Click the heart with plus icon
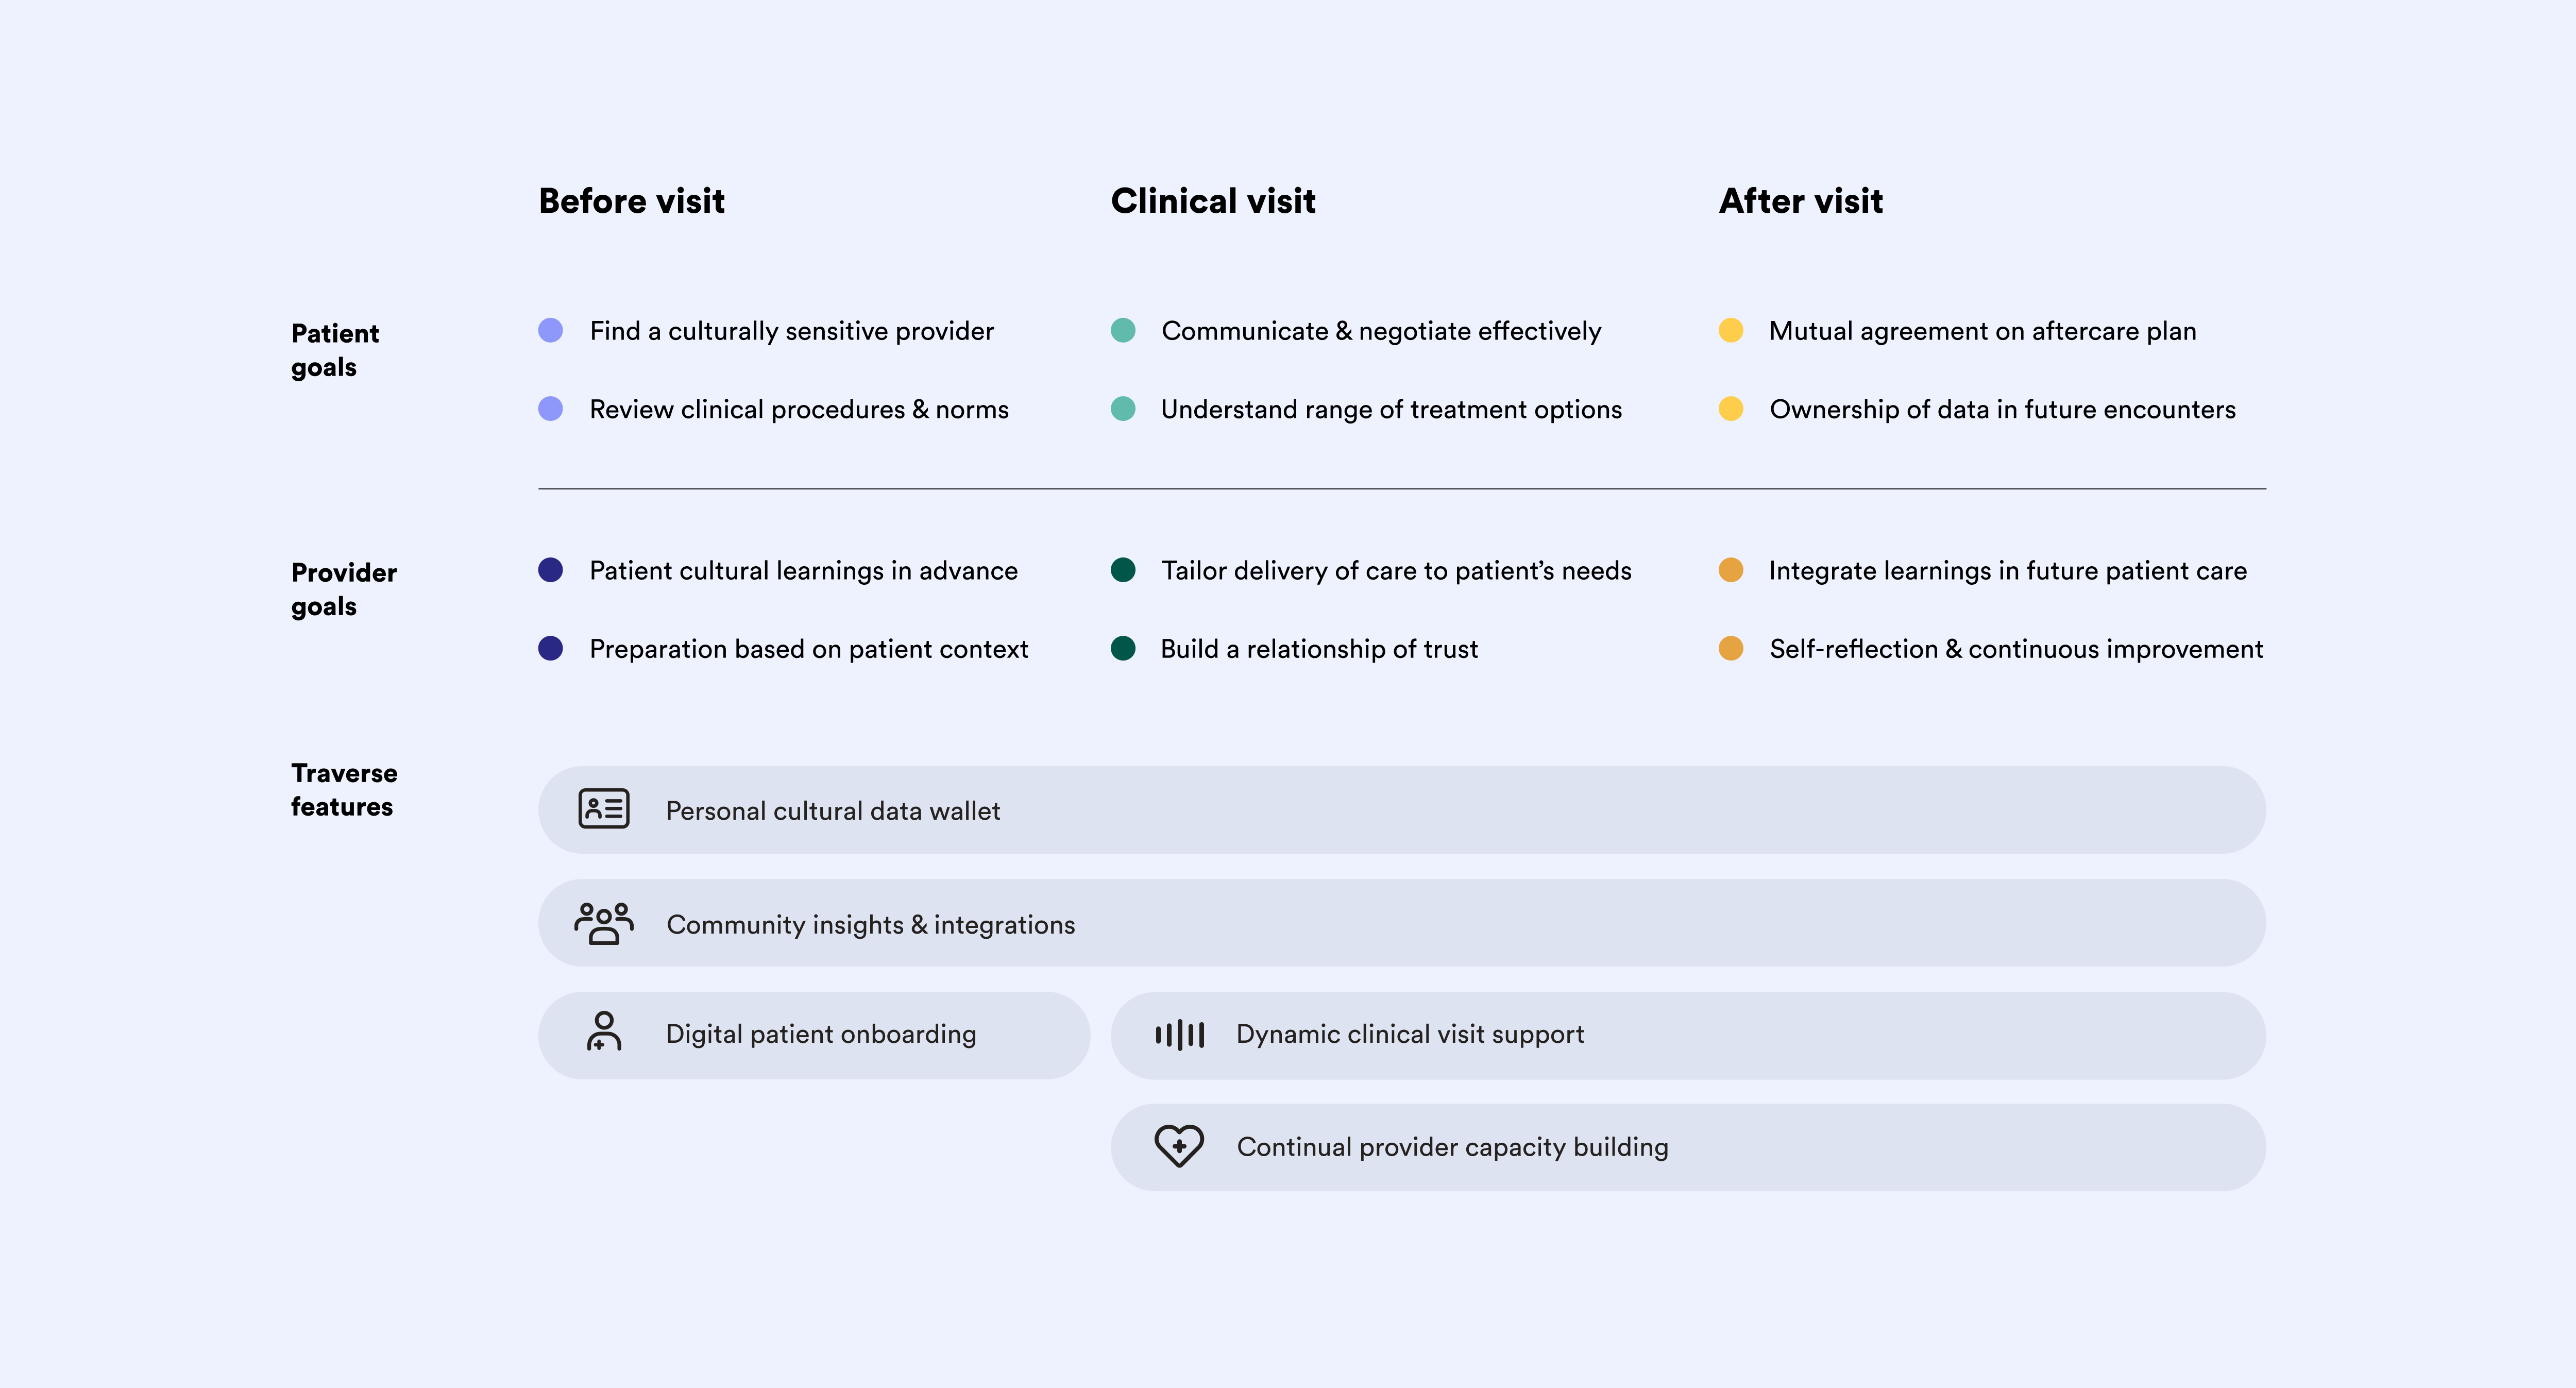The height and width of the screenshot is (1388, 2576). 1179,1146
